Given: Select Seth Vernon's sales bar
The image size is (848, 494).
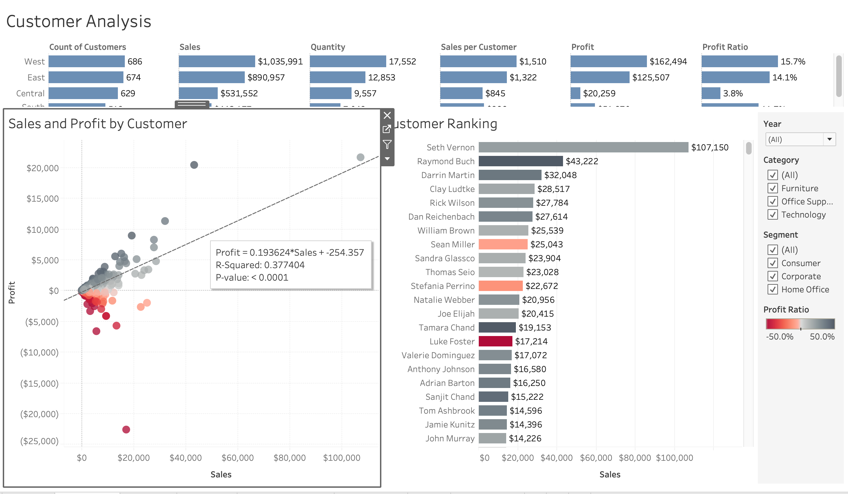Looking at the screenshot, I should point(583,147).
